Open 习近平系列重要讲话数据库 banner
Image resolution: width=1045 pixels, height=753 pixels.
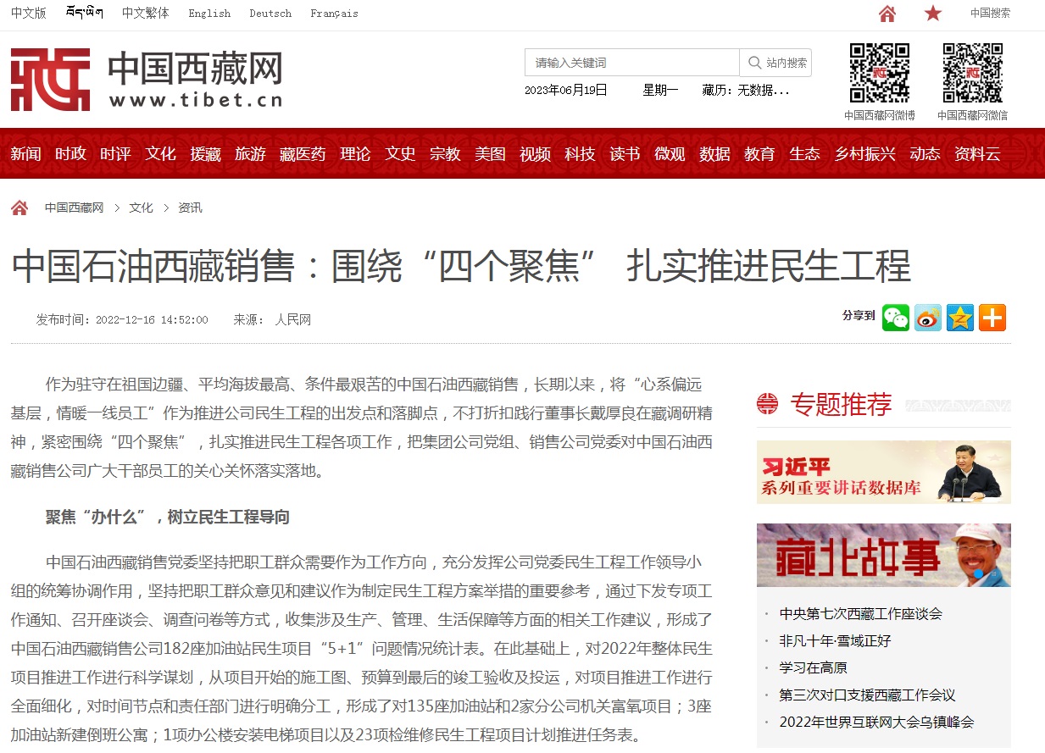pos(884,472)
